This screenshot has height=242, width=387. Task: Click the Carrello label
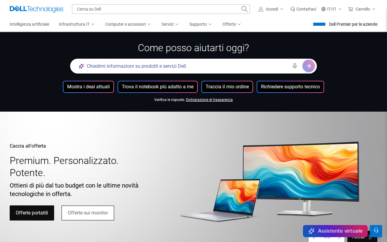pyautogui.click(x=363, y=9)
